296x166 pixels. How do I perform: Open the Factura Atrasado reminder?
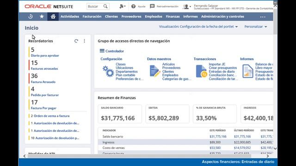point(43,82)
